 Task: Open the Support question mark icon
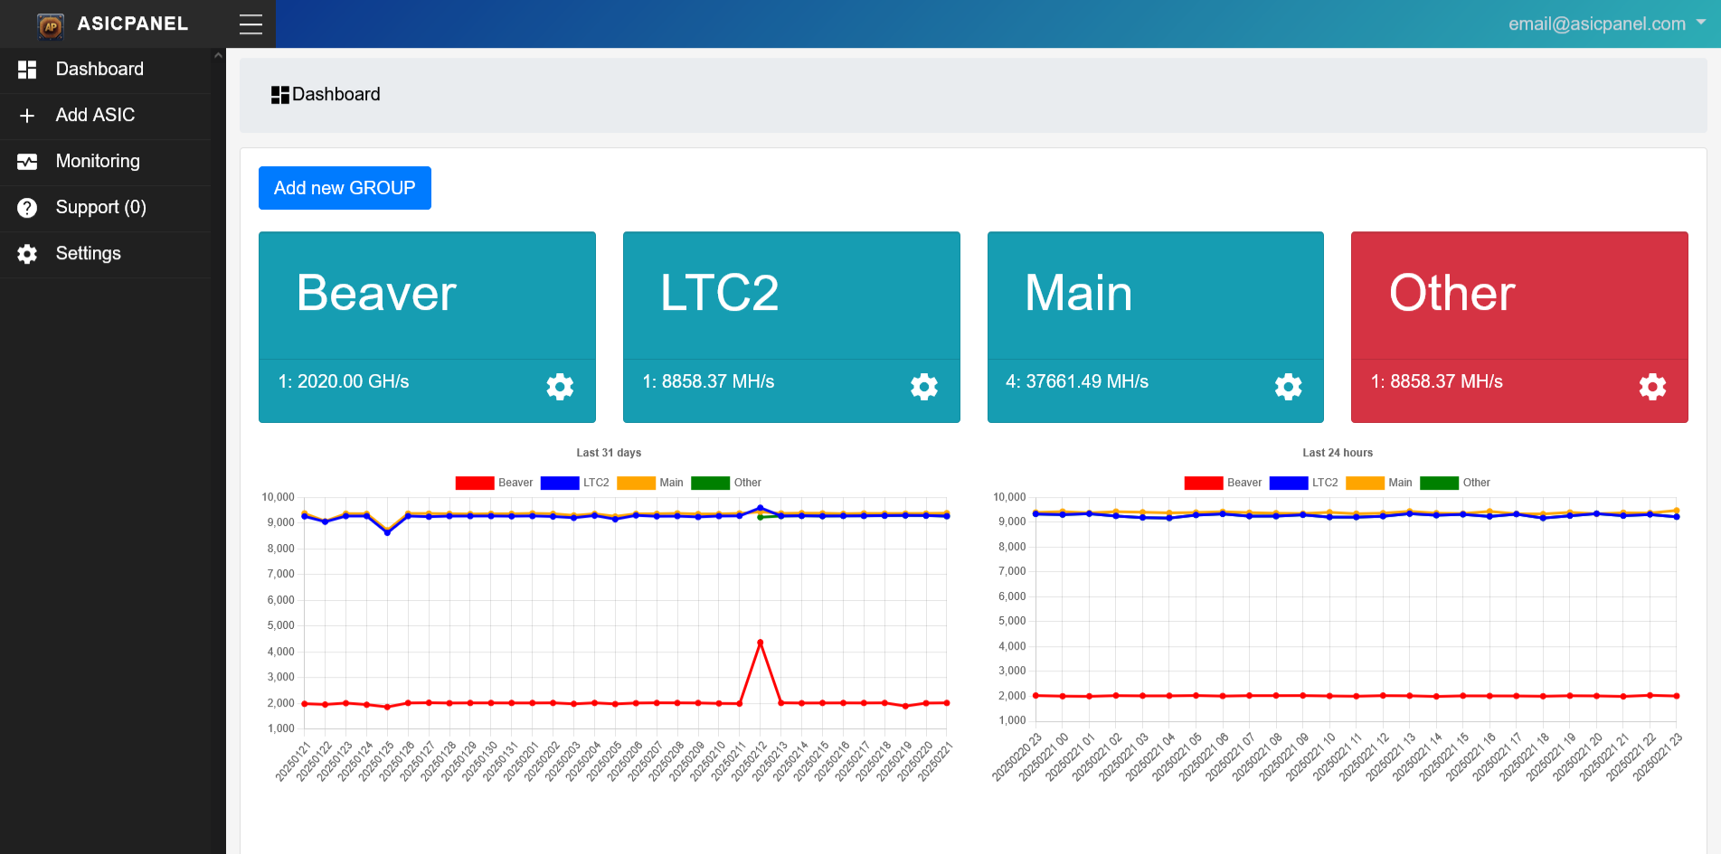click(26, 207)
